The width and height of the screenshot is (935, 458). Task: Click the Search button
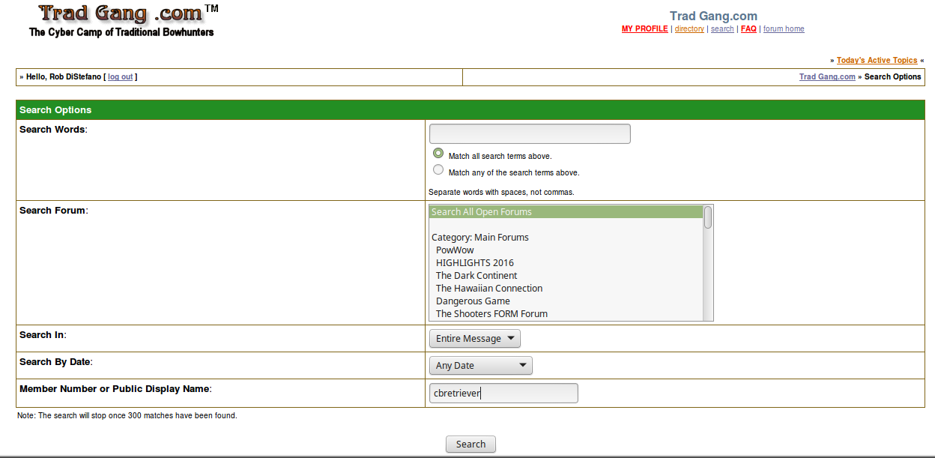470,445
